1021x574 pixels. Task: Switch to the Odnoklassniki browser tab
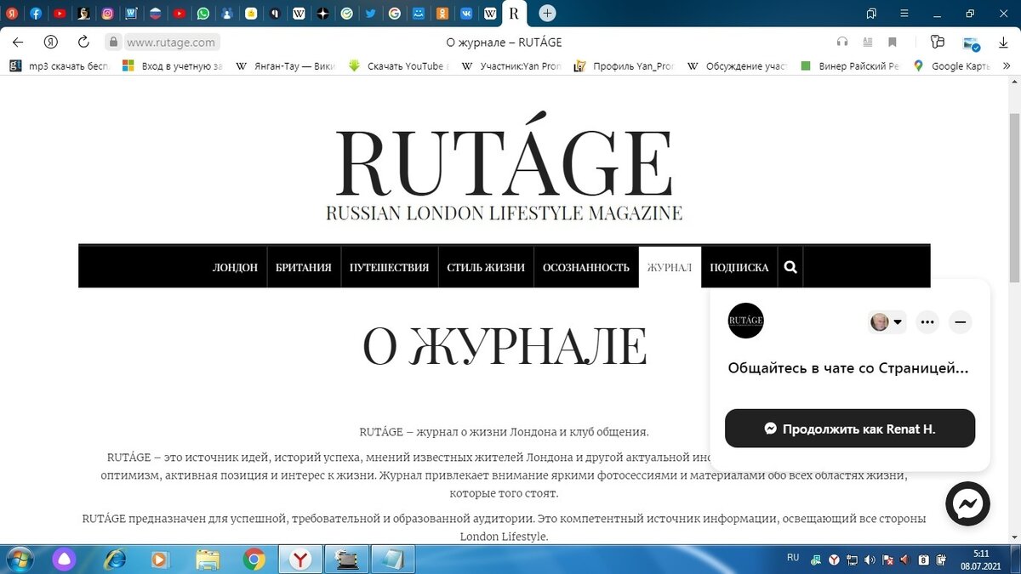(x=442, y=14)
